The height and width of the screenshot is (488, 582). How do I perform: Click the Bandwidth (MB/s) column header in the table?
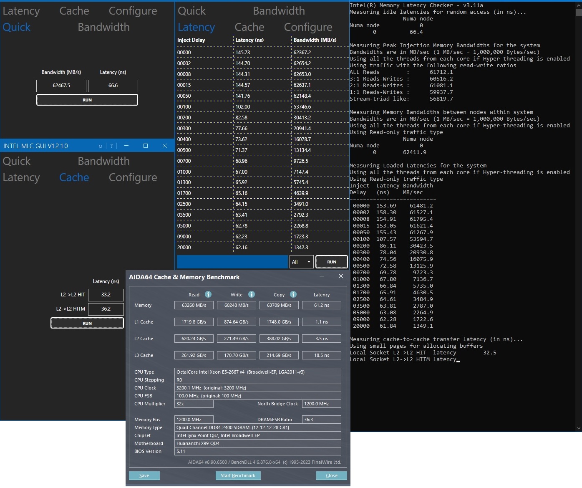[315, 40]
